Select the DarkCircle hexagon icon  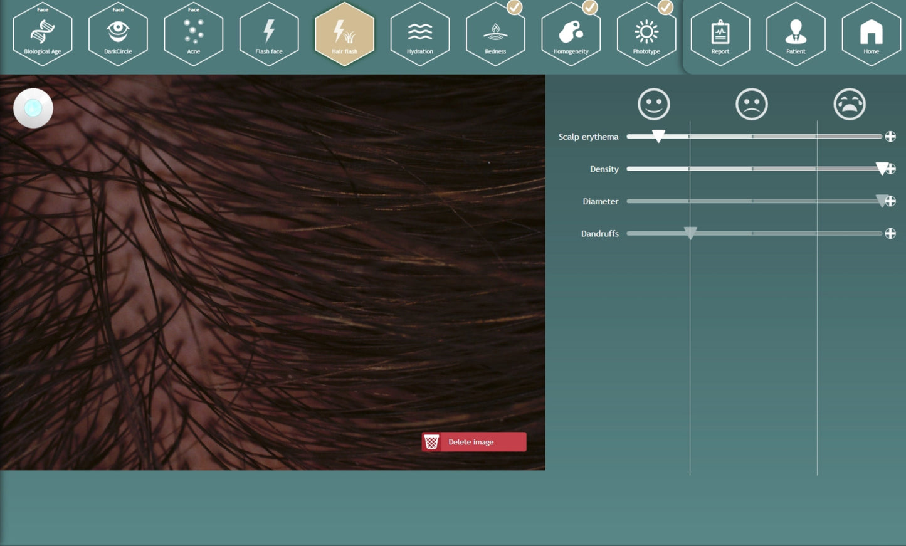tap(118, 34)
